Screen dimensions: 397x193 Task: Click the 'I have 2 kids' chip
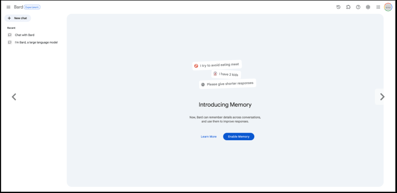[226, 74]
